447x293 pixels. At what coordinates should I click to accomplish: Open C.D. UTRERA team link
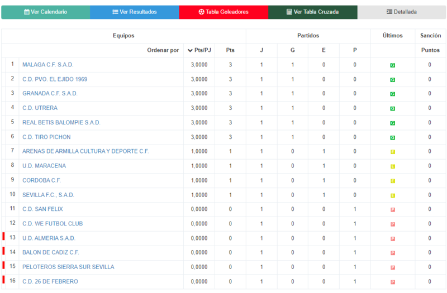pyautogui.click(x=40, y=108)
